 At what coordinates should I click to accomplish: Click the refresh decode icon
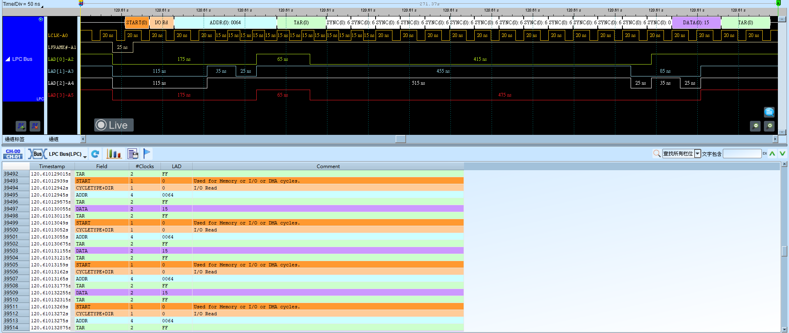(x=95, y=154)
